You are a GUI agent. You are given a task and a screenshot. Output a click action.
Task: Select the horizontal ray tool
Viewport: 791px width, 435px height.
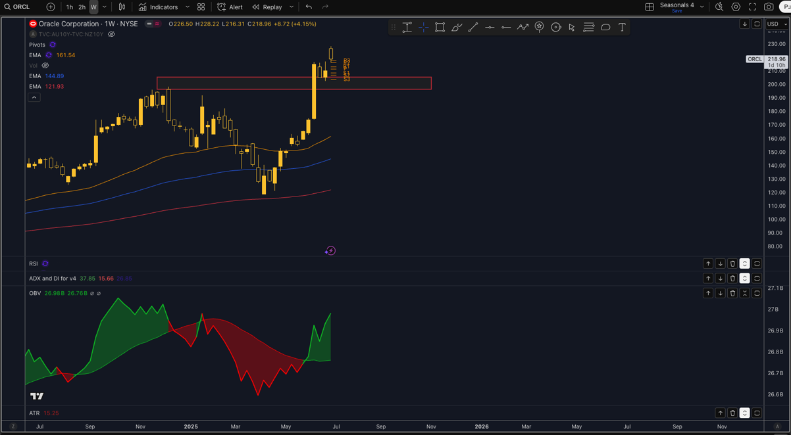click(x=506, y=27)
